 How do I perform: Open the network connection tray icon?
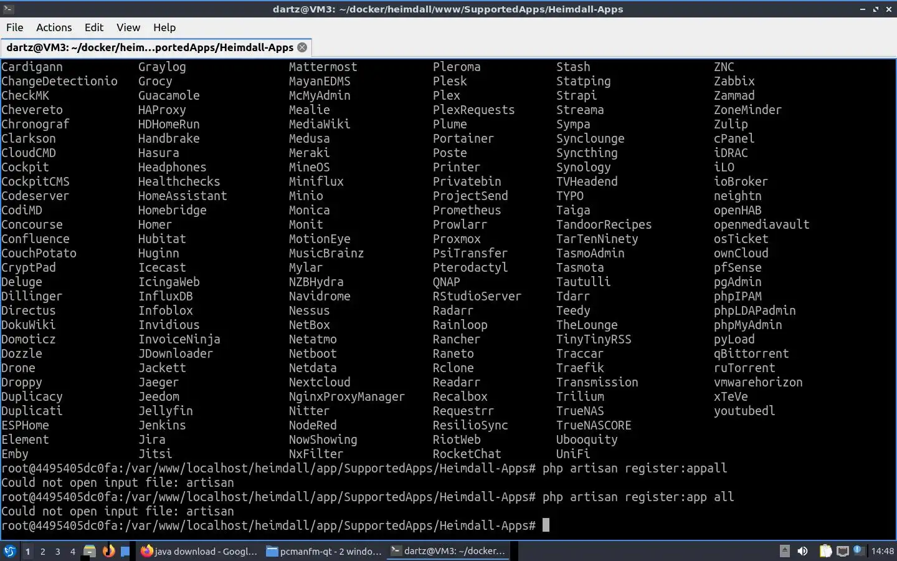(x=843, y=551)
